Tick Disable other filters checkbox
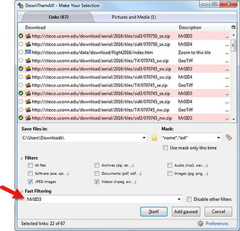Image resolution: width=240 pixels, height=231 pixels. (189, 199)
